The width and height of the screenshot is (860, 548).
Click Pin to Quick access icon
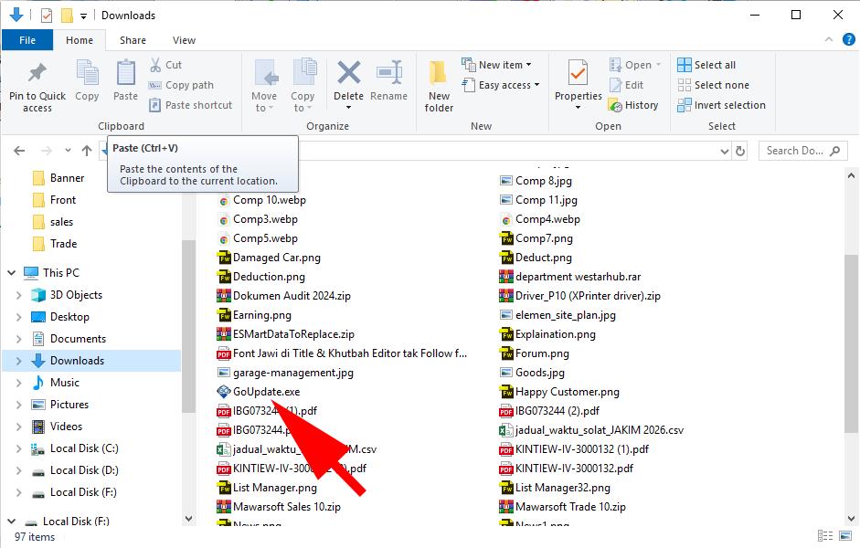tap(37, 73)
